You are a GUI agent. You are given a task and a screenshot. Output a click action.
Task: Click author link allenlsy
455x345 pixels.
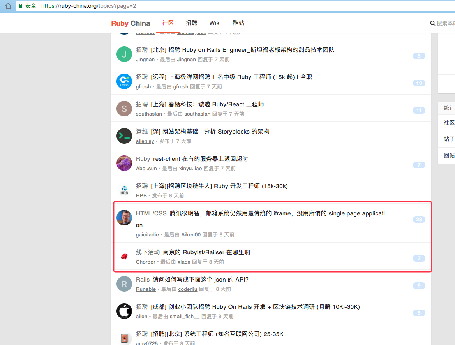click(145, 141)
